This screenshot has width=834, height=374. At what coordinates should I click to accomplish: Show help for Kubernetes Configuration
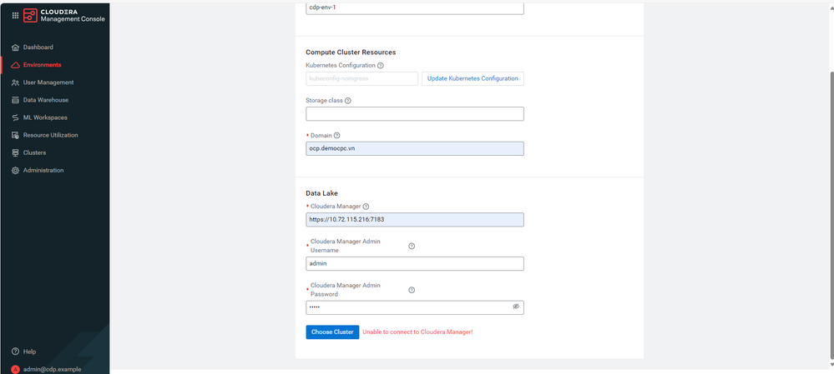[x=381, y=66]
